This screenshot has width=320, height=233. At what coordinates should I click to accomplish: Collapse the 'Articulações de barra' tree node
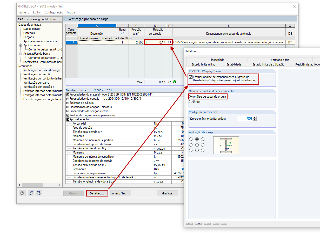(21, 54)
